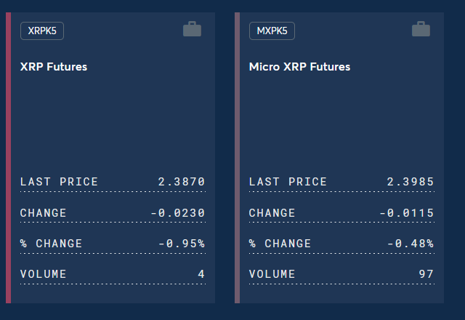This screenshot has height=320, width=465.
Task: Select the MXPK5 ticker badge
Action: [x=272, y=31]
